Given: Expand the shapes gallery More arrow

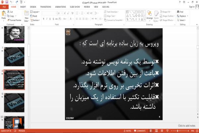Looking at the screenshot, I should click(x=145, y=20).
